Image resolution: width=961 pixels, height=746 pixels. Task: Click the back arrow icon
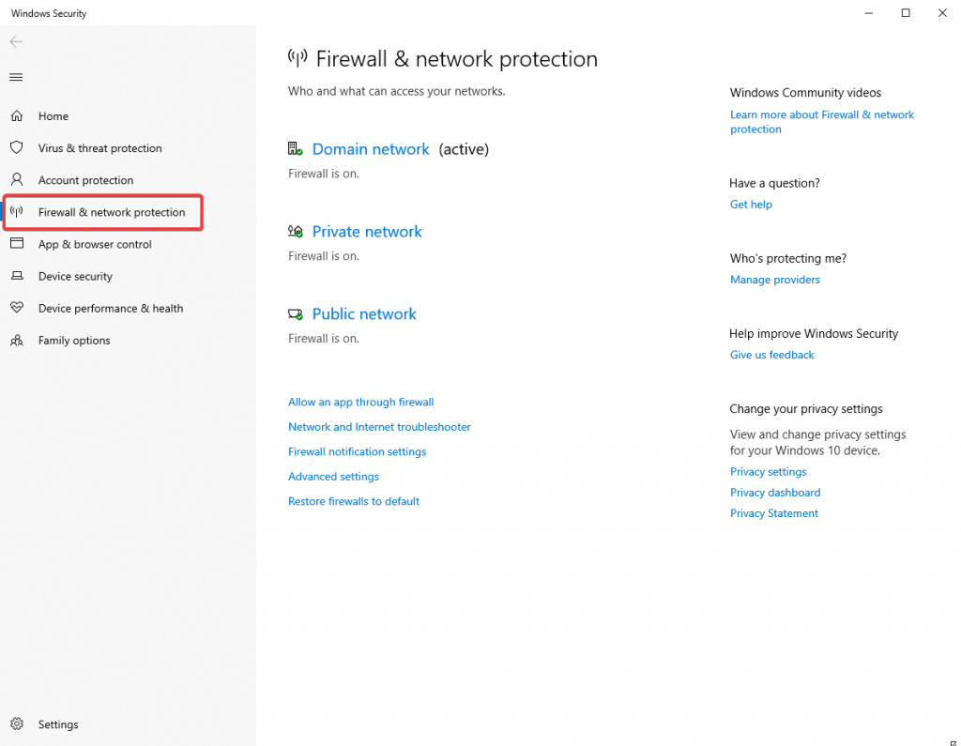(16, 41)
